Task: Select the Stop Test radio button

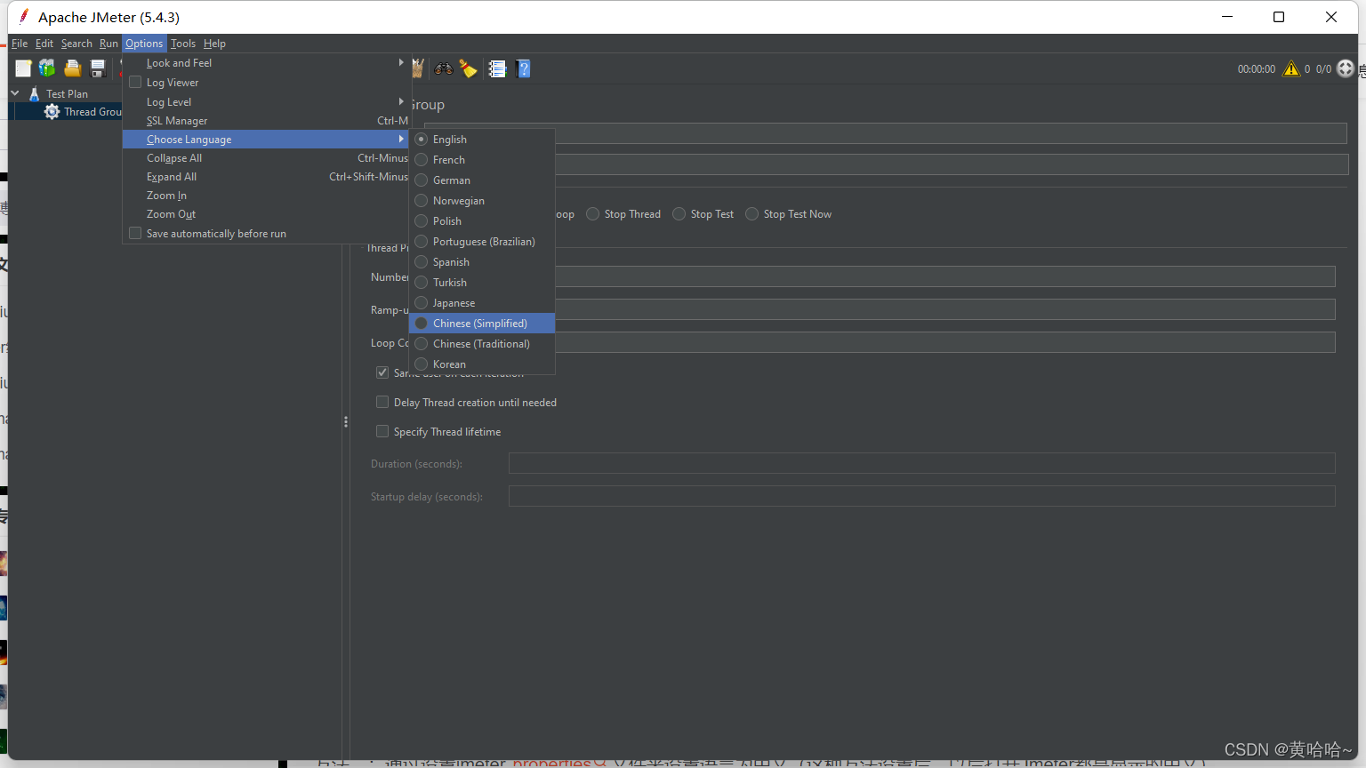Action: [x=679, y=213]
